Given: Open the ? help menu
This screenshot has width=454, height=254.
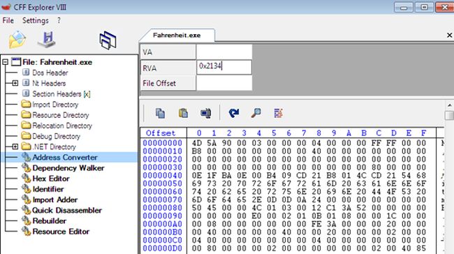Looking at the screenshot, I should 59,20.
